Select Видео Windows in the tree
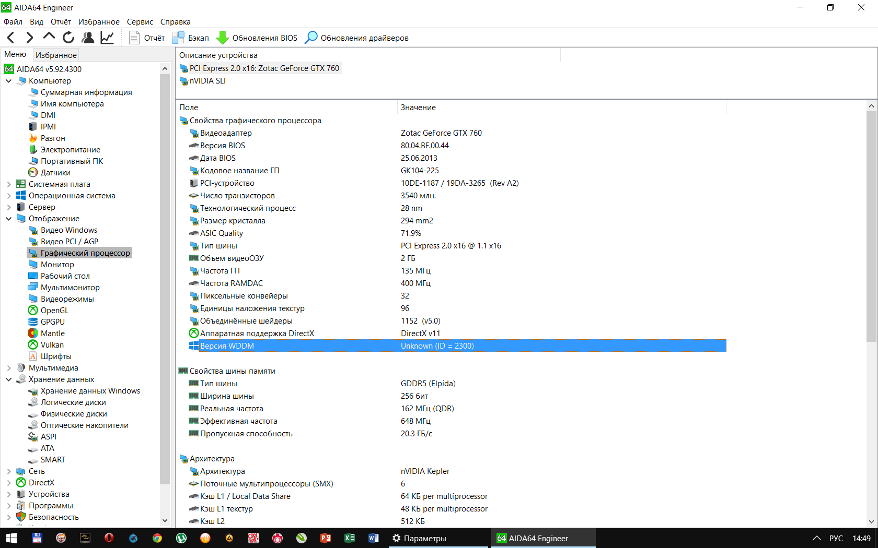Viewport: 878px width, 548px height. pos(69,230)
